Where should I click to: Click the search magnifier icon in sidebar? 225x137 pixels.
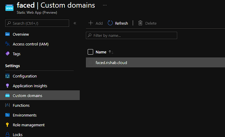(x=9, y=23)
